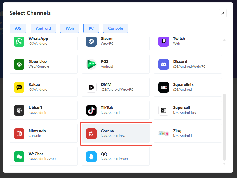
Task: Click the scrollbar down arrow
Action: tap(224, 164)
